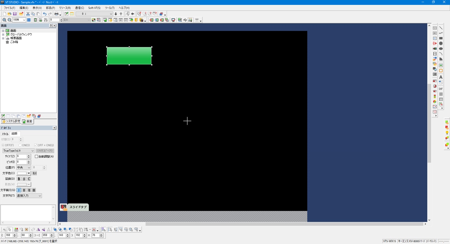The width and height of the screenshot is (450, 244).
Task: Click the DXF import icon
Action: click(x=441, y=89)
